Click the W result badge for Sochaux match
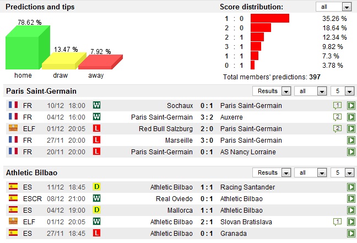 (97, 106)
